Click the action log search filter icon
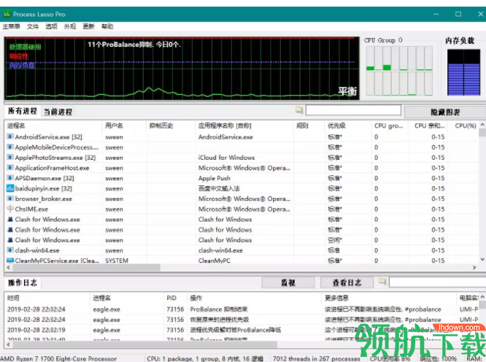The height and width of the screenshot is (362, 486). (382, 282)
